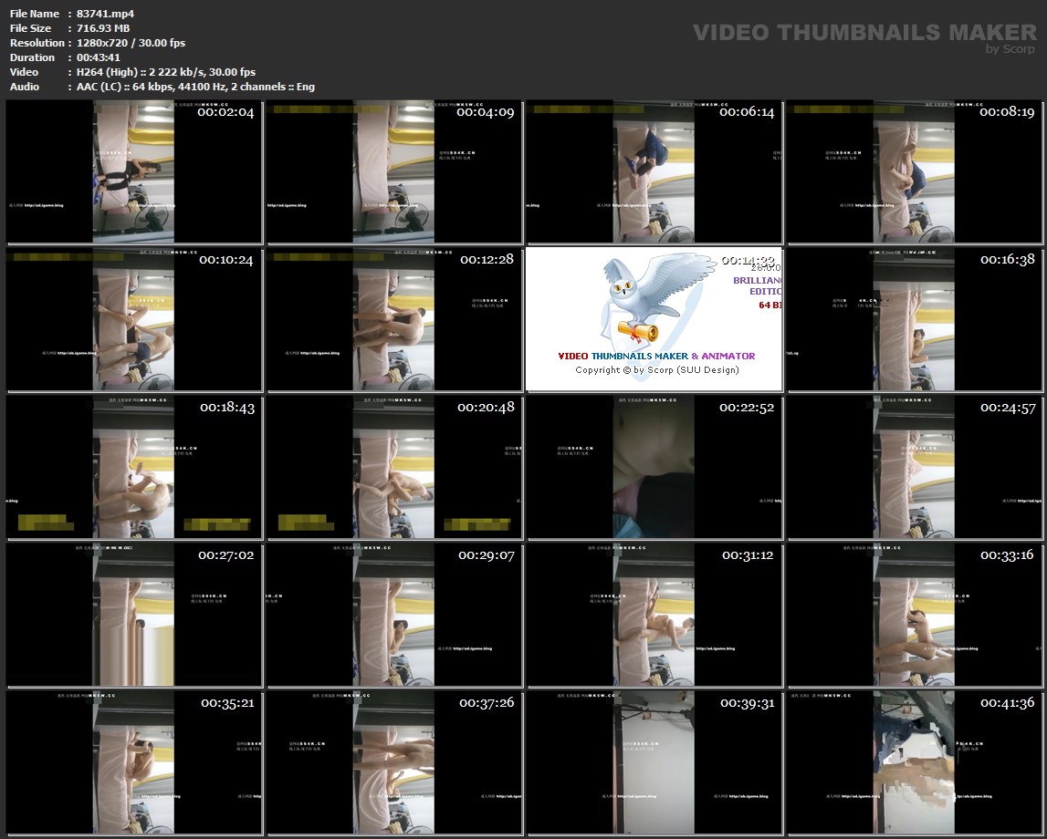Image resolution: width=1047 pixels, height=839 pixels.
Task: Select the thumbnail stamped 00:27:02
Action: [x=134, y=615]
